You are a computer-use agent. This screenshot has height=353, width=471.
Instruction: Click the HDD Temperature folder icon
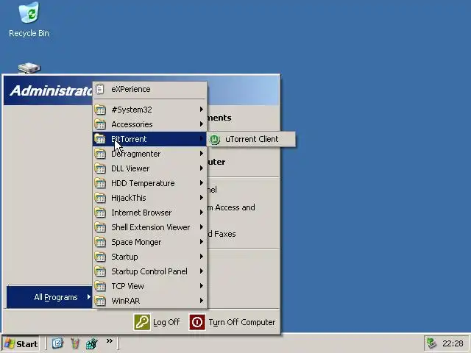click(100, 183)
